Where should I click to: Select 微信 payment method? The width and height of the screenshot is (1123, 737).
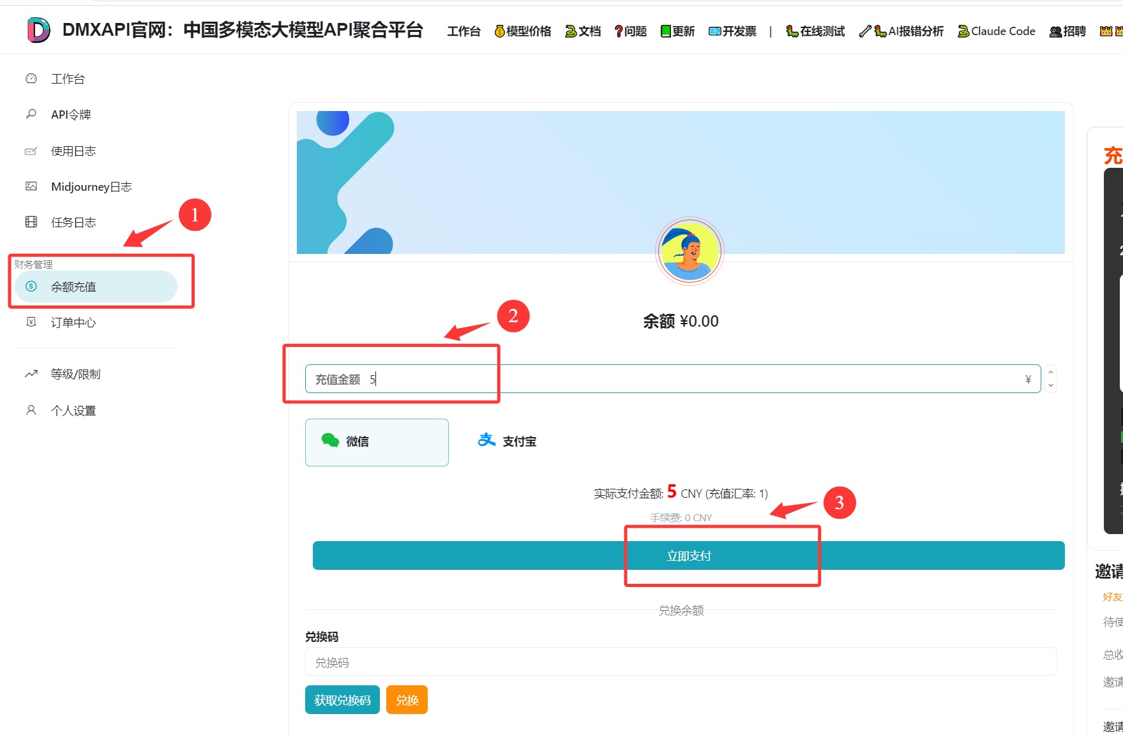(377, 442)
